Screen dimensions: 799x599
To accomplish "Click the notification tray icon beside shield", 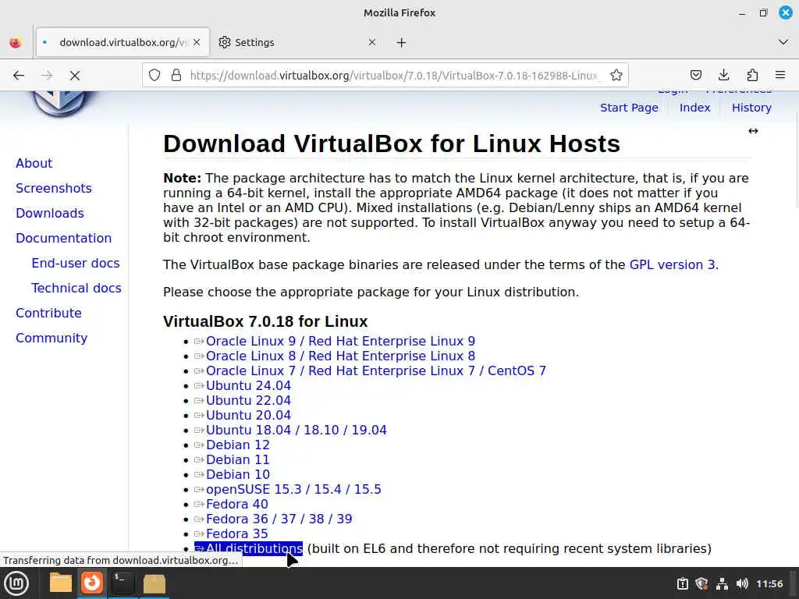I will pos(682,583).
